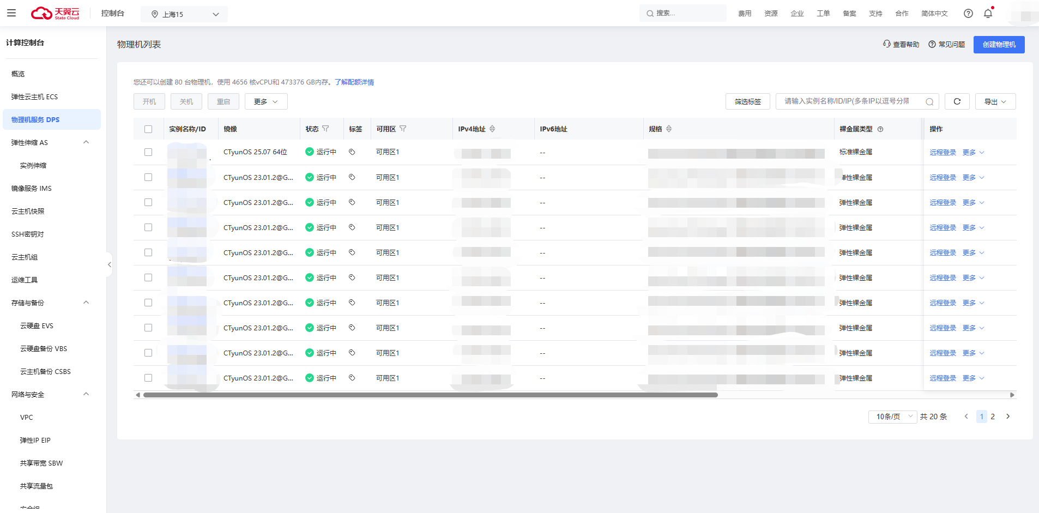The image size is (1039, 513).
Task: Open 资源 in top navigation
Action: [x=771, y=14]
